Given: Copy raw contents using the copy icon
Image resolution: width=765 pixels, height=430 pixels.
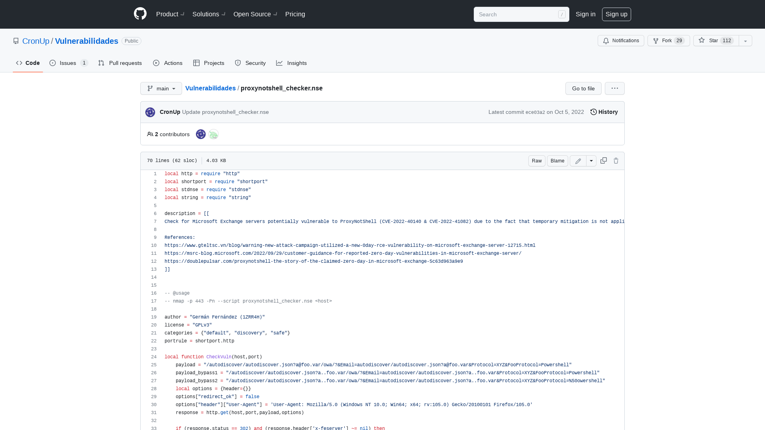Looking at the screenshot, I should coord(603,160).
